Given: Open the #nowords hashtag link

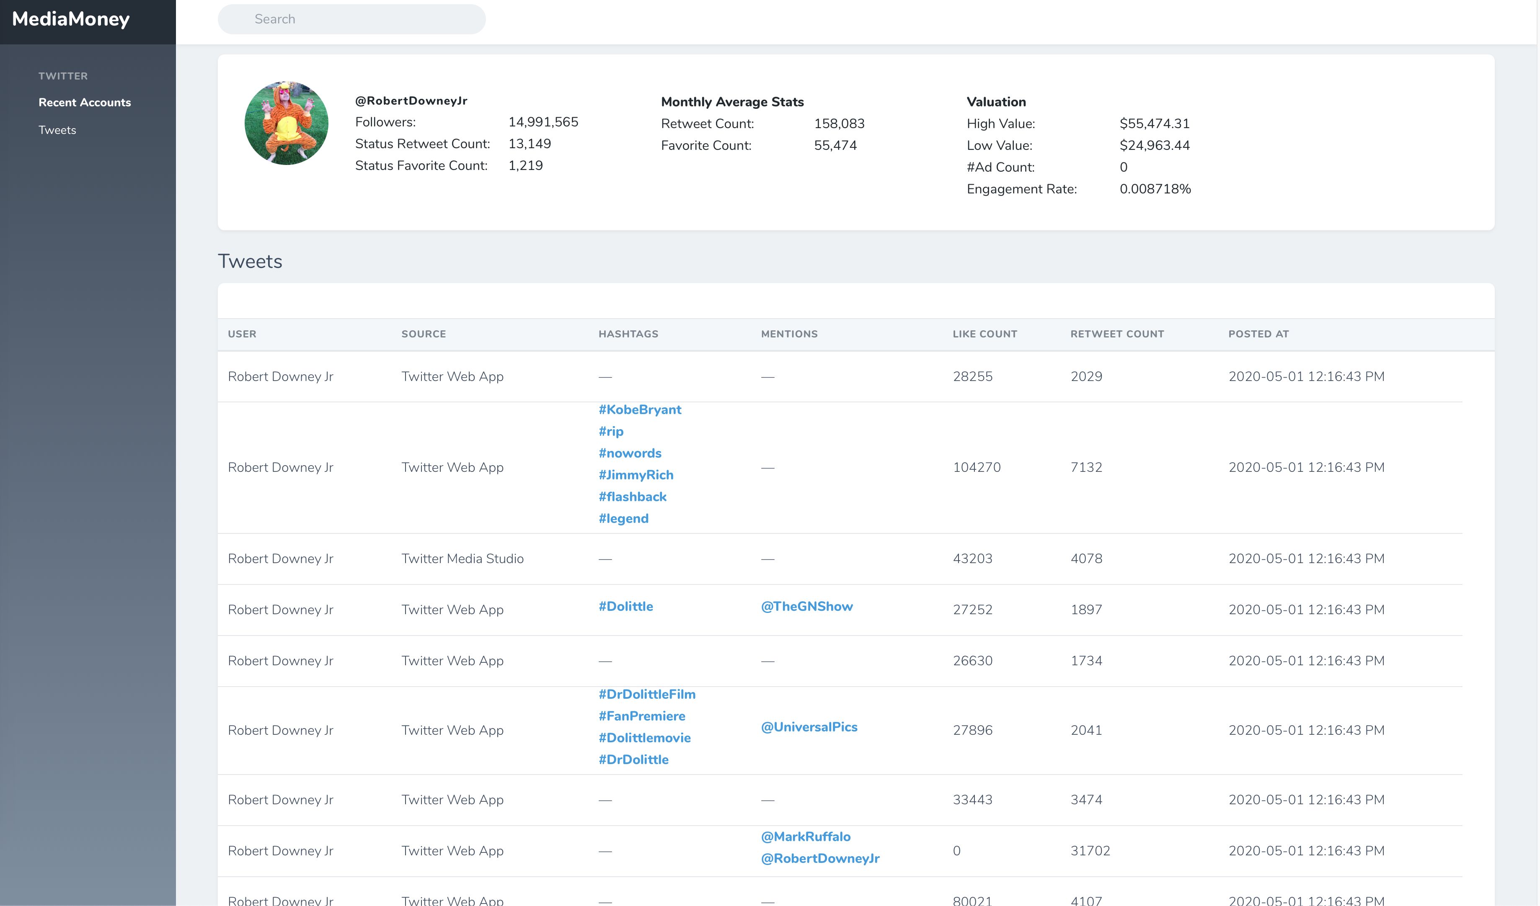Looking at the screenshot, I should tap(629, 453).
